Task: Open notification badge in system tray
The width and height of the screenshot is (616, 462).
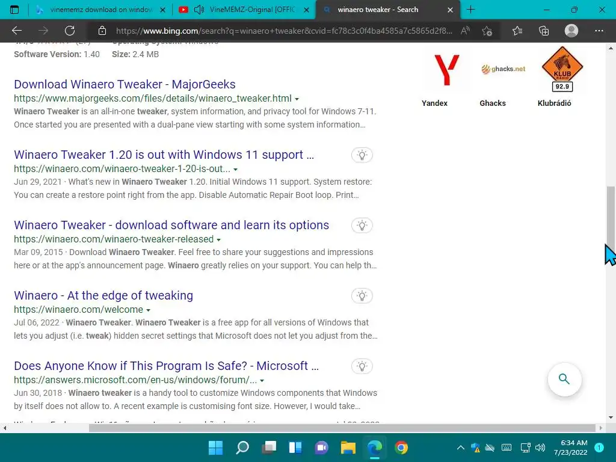Action: (x=599, y=448)
